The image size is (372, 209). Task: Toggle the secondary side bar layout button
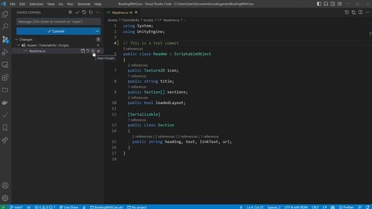coord(333,4)
